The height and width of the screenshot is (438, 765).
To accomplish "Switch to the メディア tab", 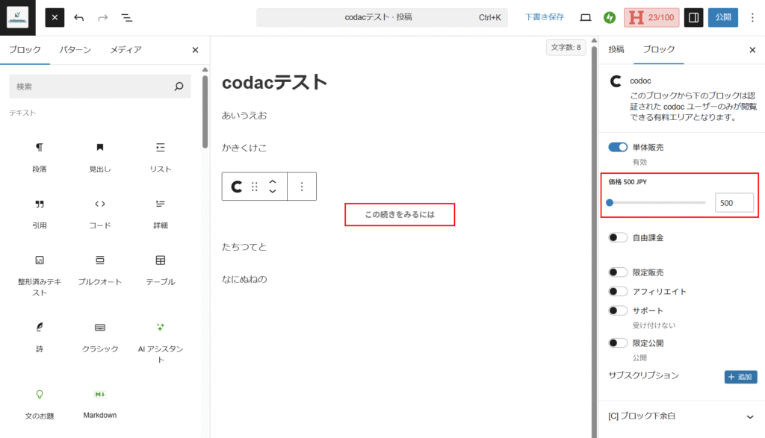I will coord(126,50).
